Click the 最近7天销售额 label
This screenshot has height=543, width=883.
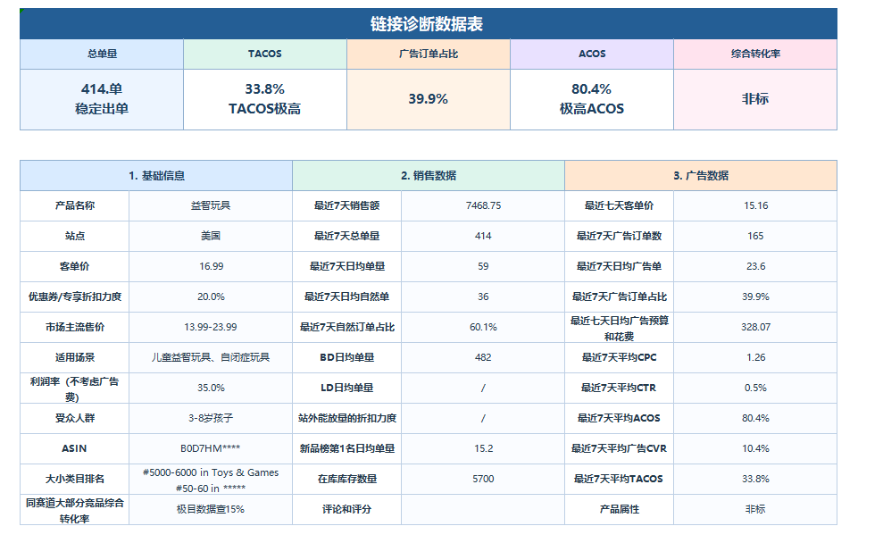coord(347,206)
